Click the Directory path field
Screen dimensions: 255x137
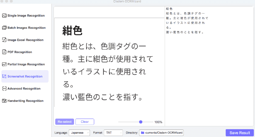[x=161, y=133]
